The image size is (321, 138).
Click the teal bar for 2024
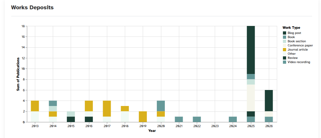pyautogui.click(x=233, y=119)
